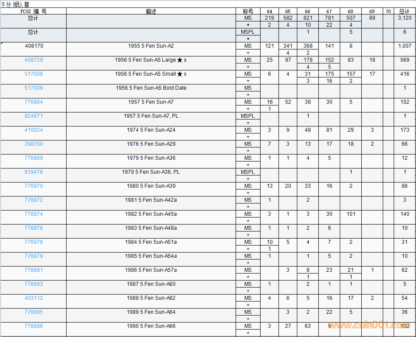Click 408170 number in first data row
416x337 pixels.
pos(34,46)
